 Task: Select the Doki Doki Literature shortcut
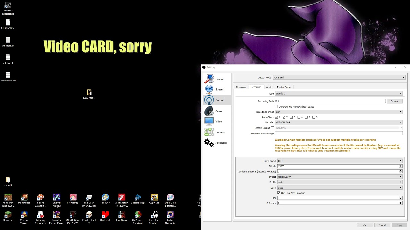pyautogui.click(x=170, y=201)
